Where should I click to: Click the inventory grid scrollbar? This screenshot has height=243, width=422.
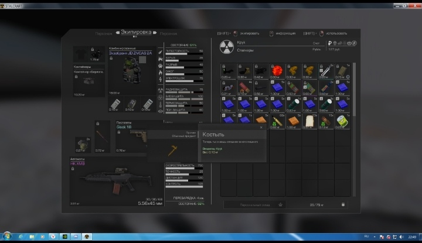pos(354,90)
